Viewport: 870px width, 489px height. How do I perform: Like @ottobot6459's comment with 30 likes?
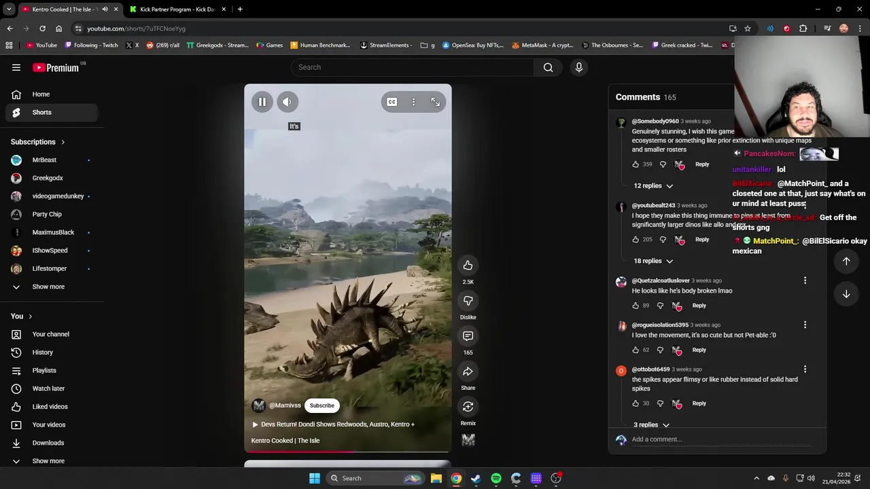point(636,403)
